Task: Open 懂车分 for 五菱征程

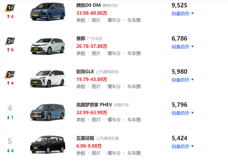Action: [114, 153]
